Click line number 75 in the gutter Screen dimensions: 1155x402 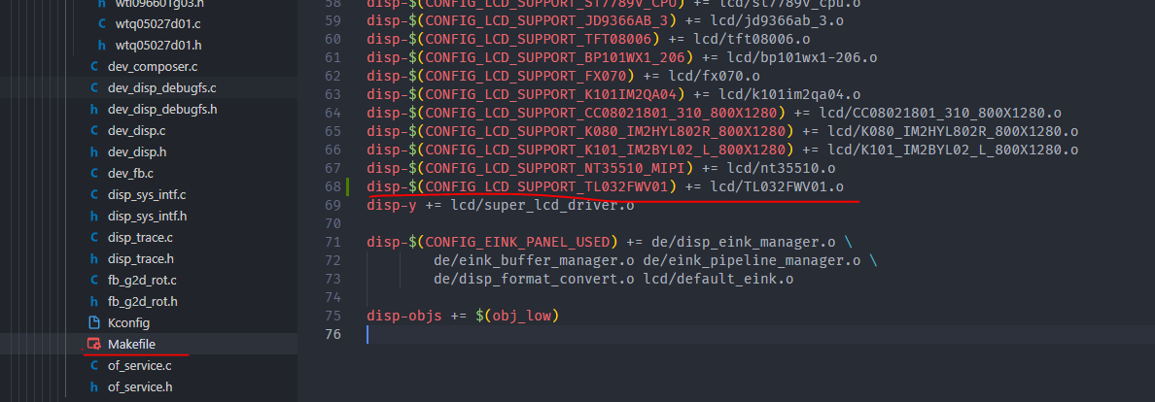332,316
